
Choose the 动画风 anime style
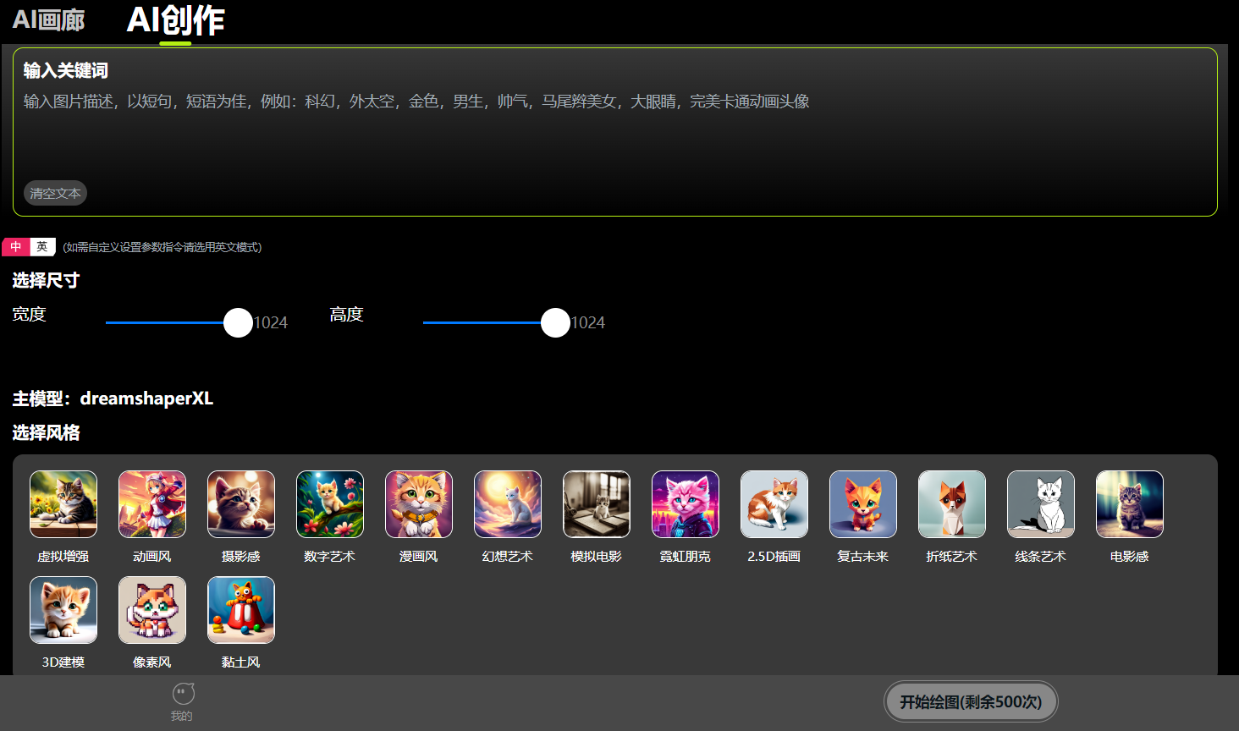[x=152, y=504]
